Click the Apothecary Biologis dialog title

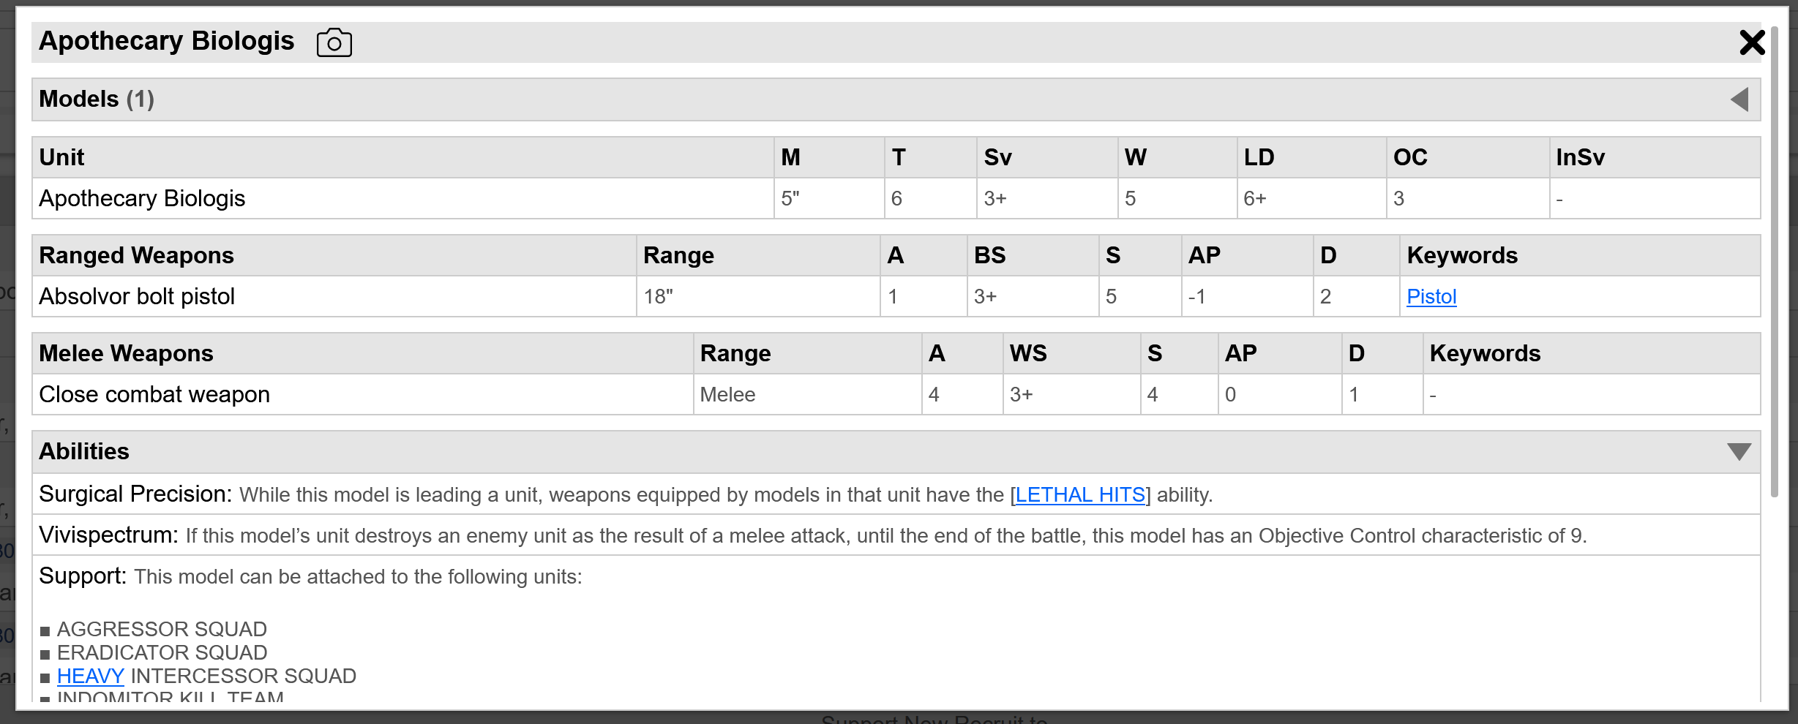click(166, 41)
